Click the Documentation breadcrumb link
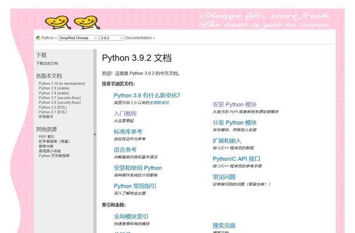This screenshot has width=355, height=233. [x=138, y=38]
